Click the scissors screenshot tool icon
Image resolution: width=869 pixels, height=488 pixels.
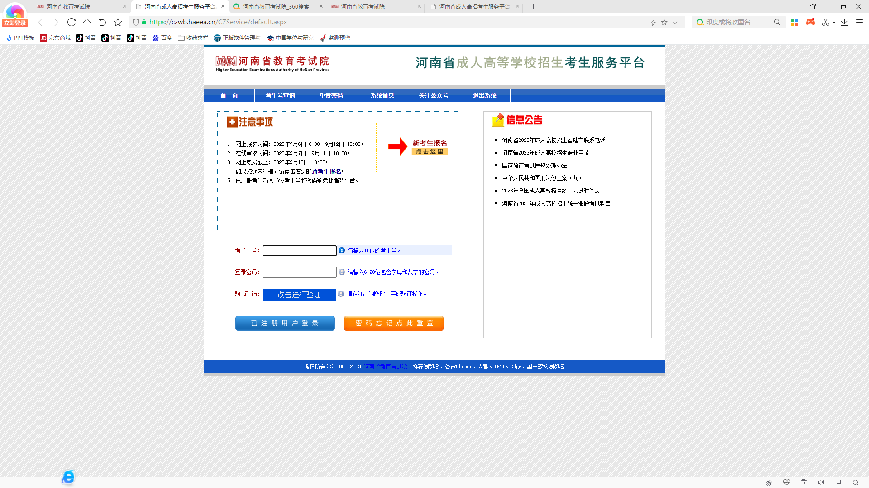pyautogui.click(x=826, y=22)
